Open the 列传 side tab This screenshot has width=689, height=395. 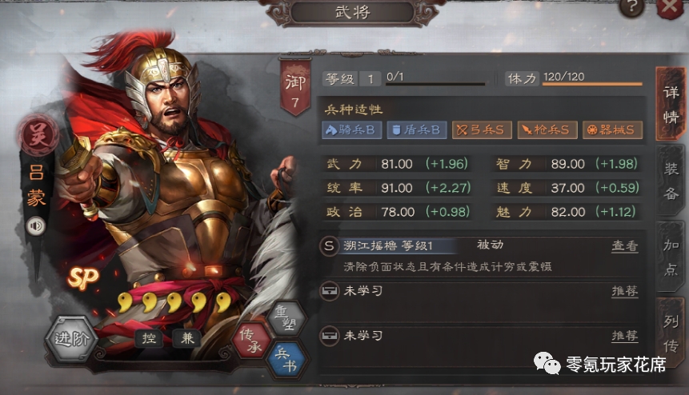[671, 333]
